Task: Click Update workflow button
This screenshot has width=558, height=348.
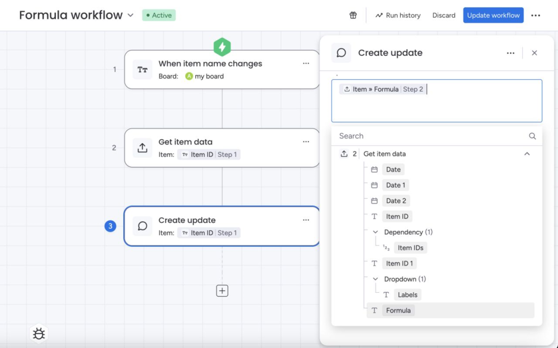Action: [x=493, y=15]
